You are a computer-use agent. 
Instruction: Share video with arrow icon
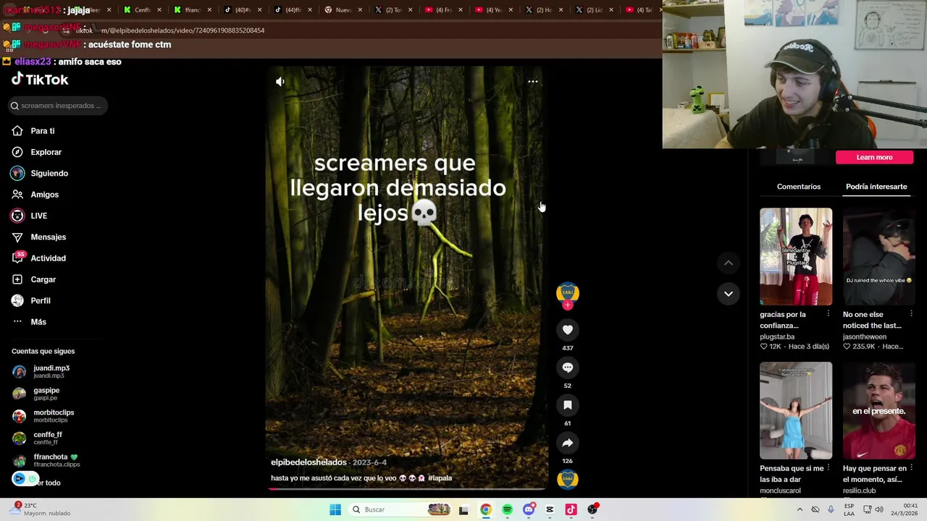tap(568, 443)
